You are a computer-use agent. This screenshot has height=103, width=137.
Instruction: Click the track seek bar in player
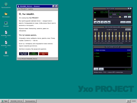click(x=112, y=19)
